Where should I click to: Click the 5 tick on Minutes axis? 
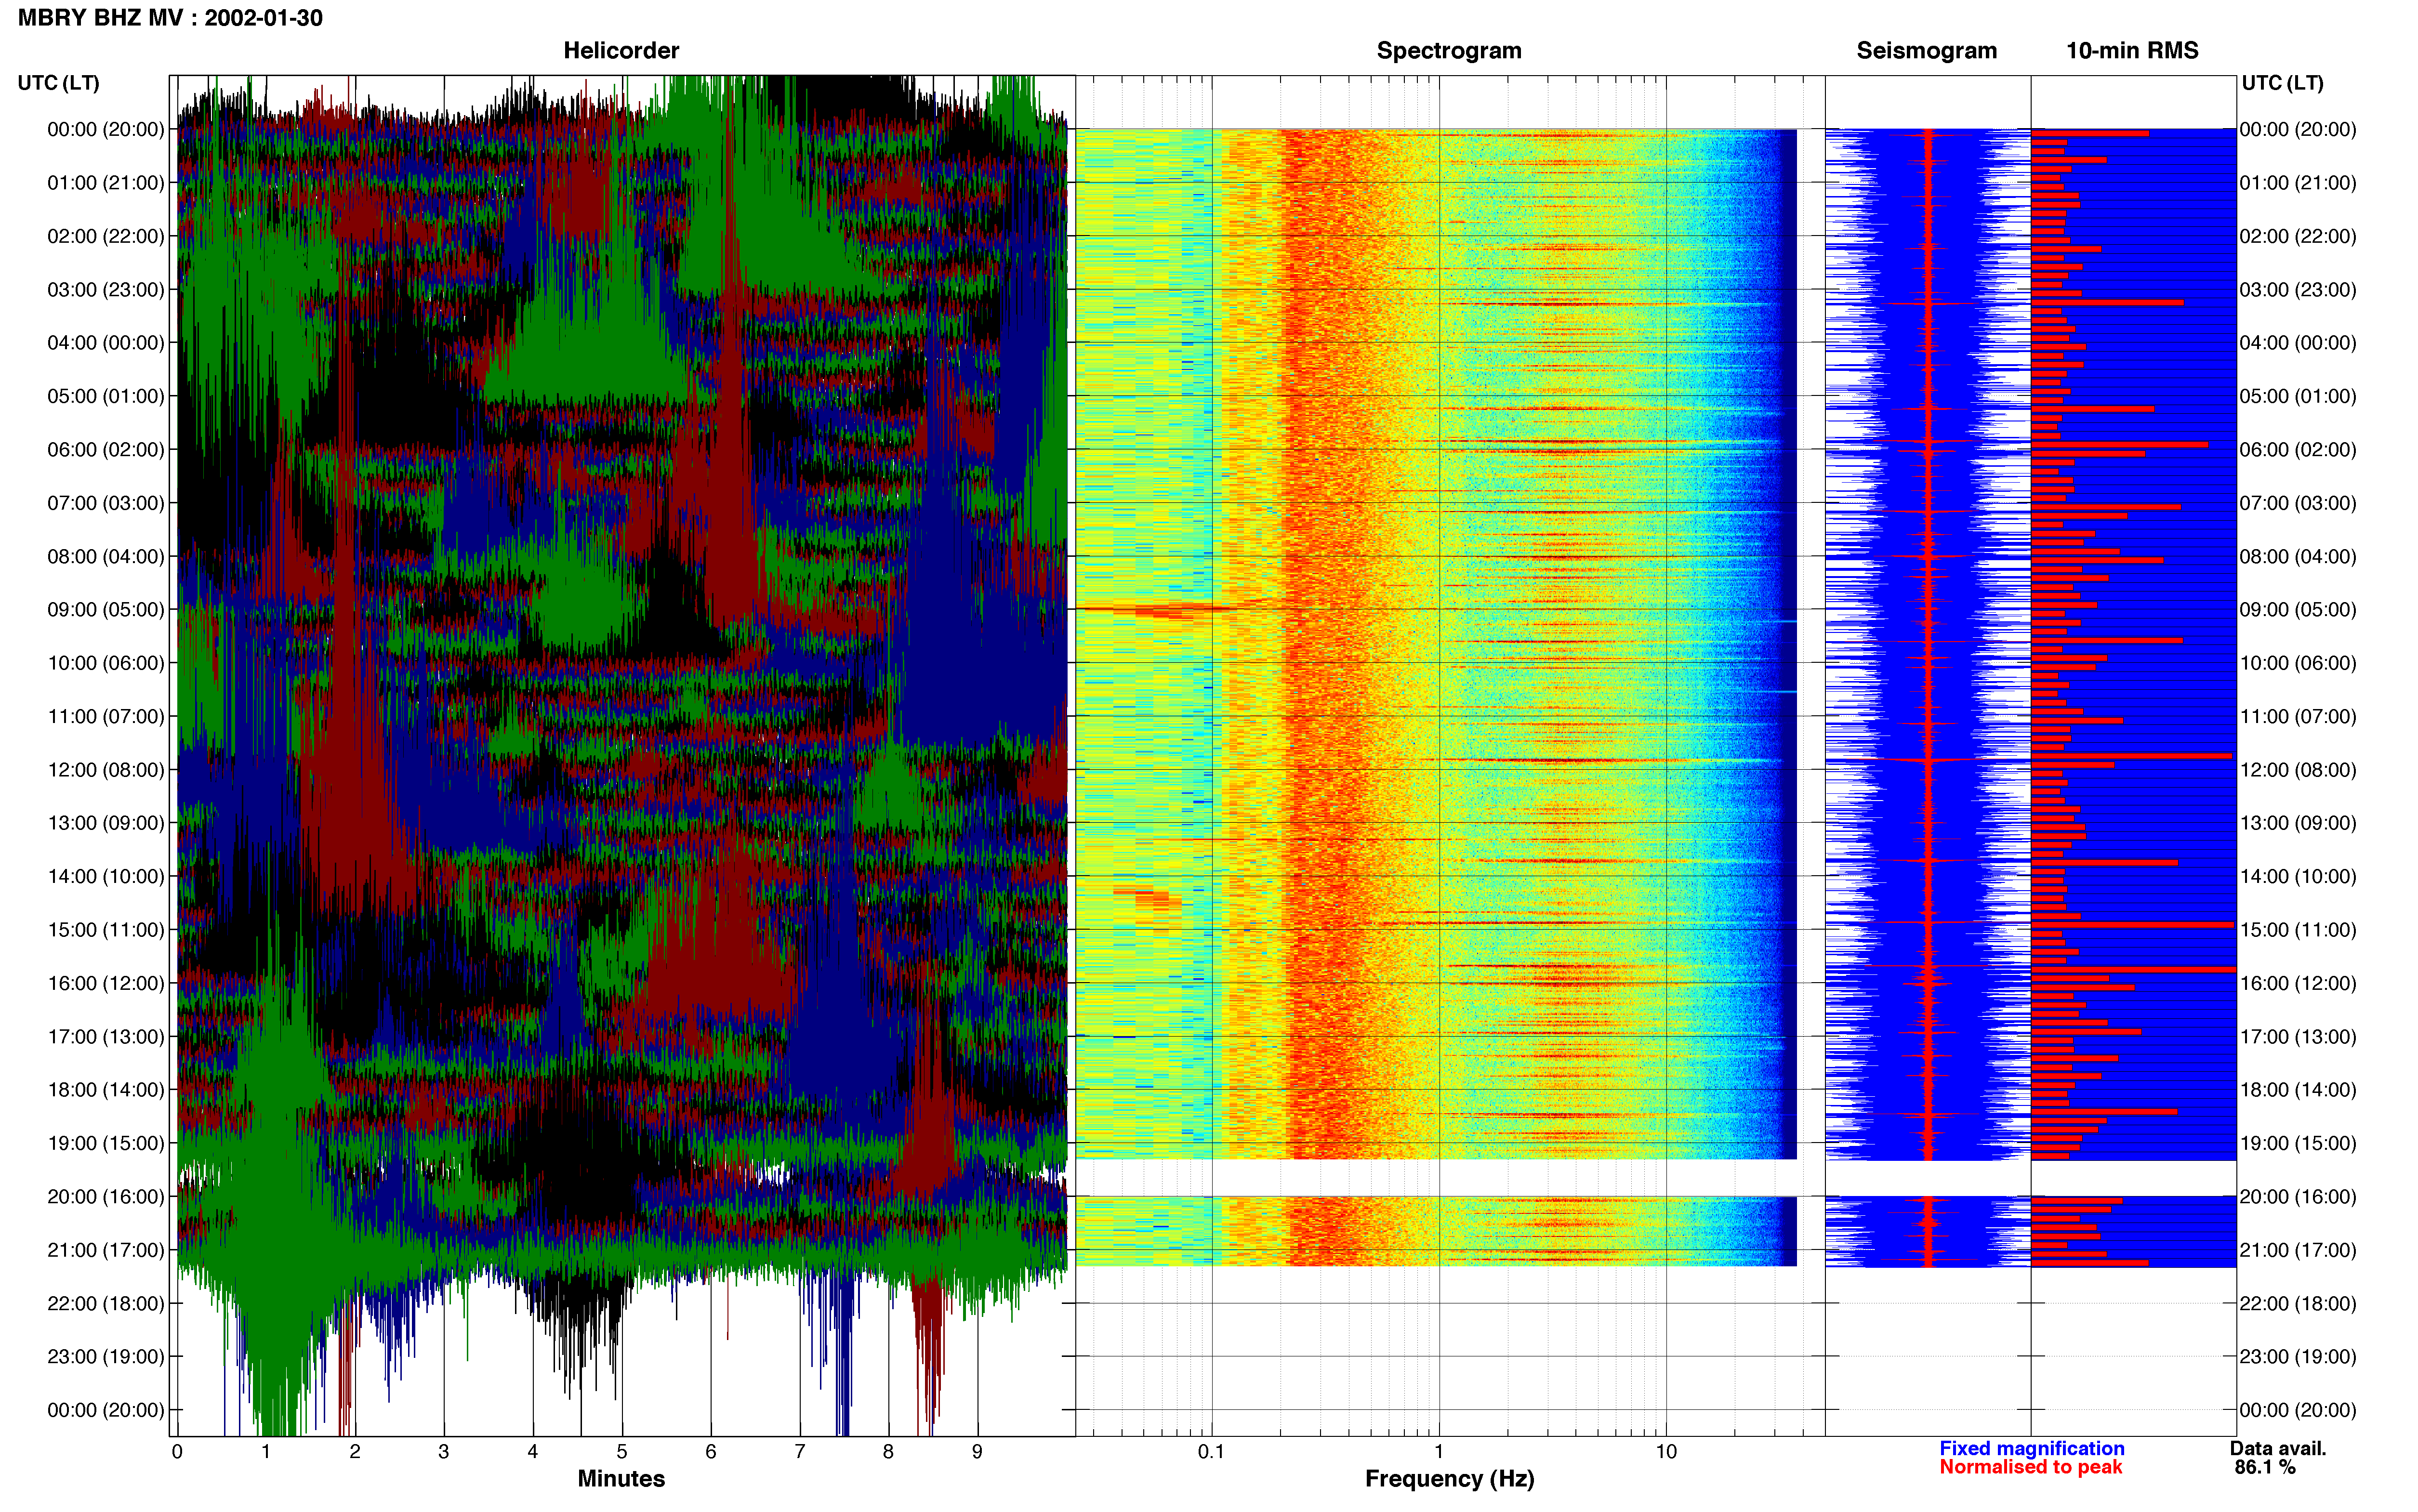(x=622, y=1452)
